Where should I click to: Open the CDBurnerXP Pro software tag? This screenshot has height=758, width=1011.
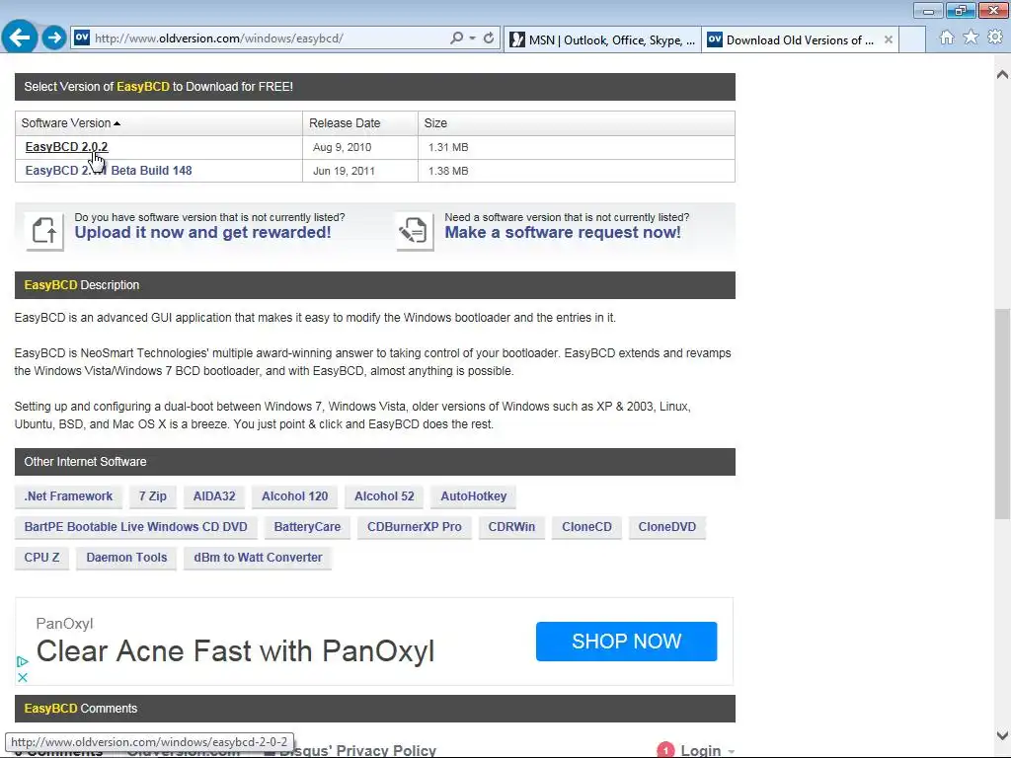pos(414,527)
